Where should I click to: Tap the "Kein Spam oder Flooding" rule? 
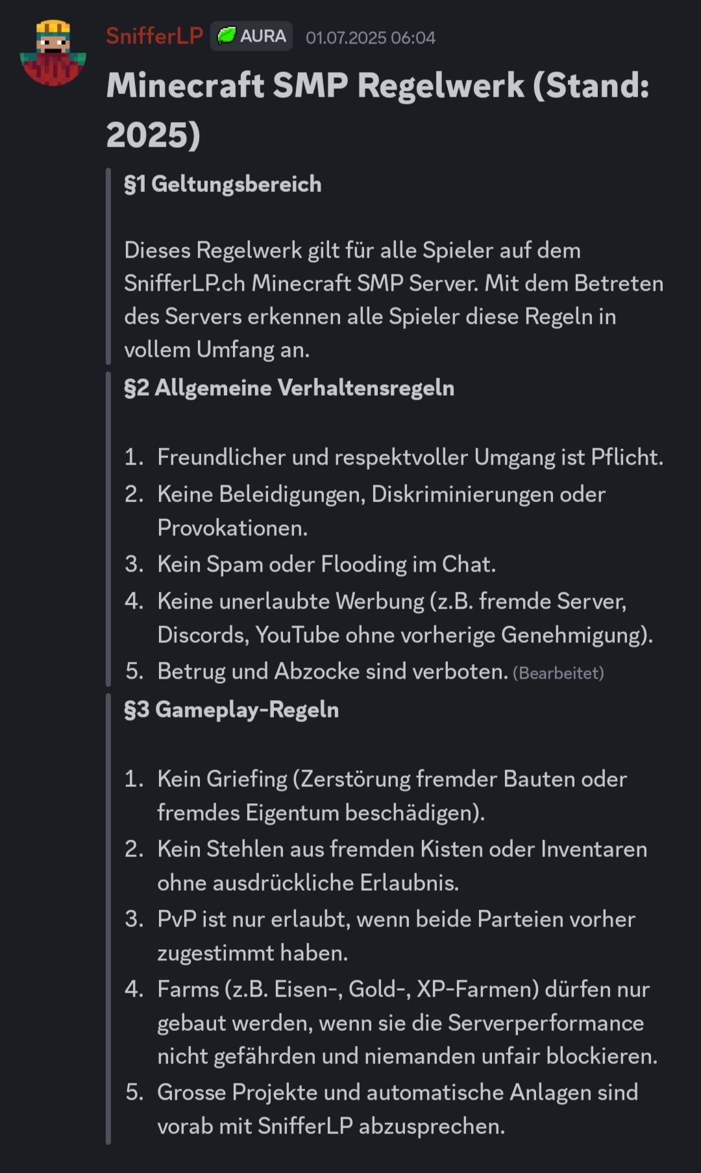[326, 564]
